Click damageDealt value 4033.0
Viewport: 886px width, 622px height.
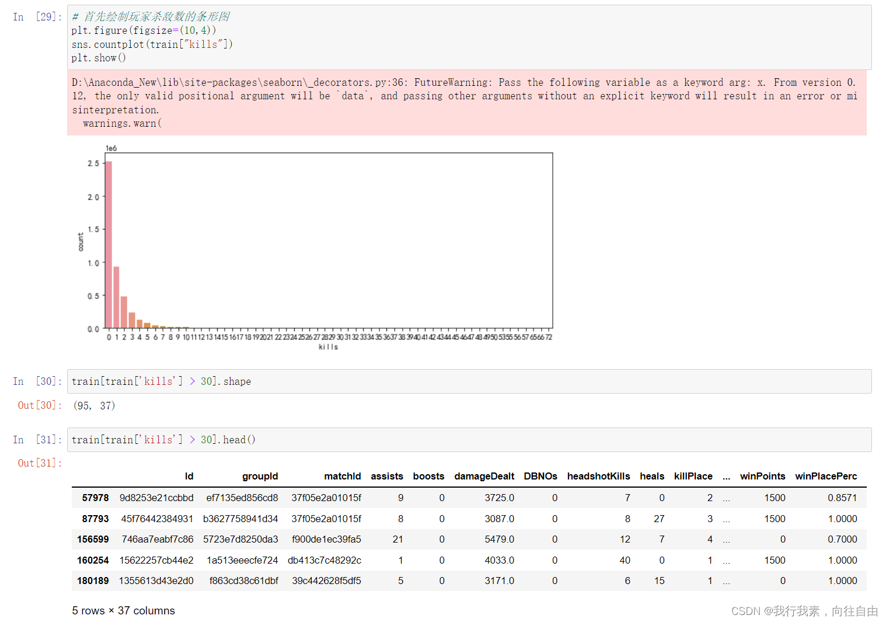(x=500, y=561)
